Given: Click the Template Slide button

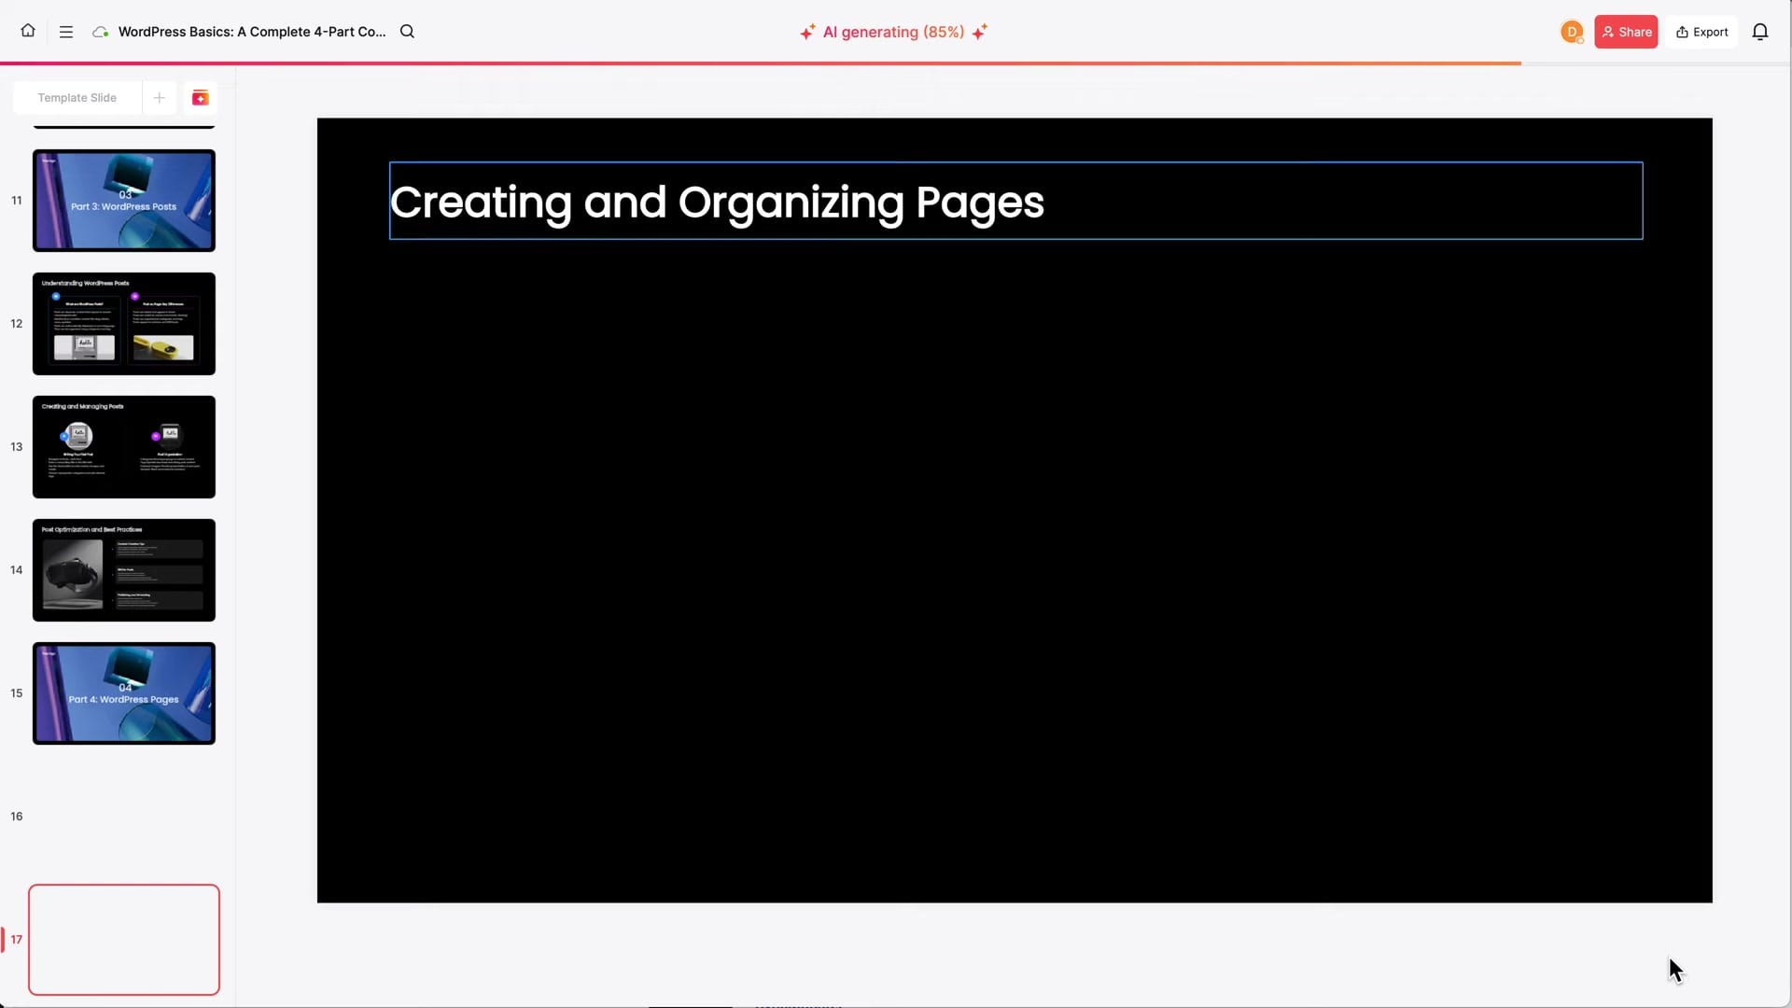Looking at the screenshot, I should tap(77, 98).
